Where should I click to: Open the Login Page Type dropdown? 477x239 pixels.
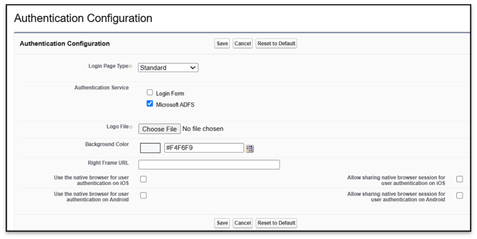click(168, 67)
